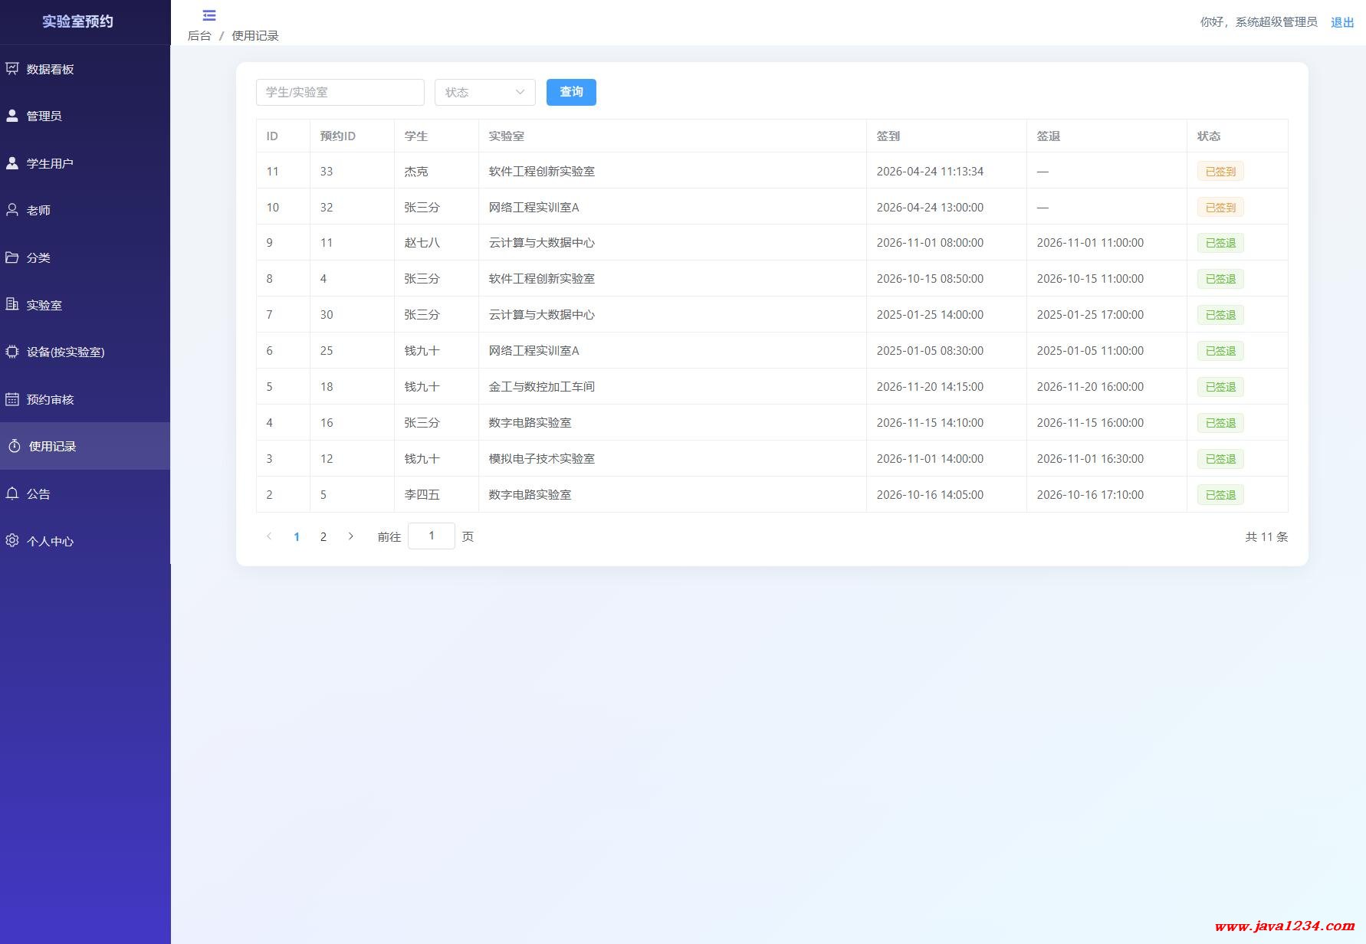Screen dimensions: 1366x944
Task: Focus the student/lab (学生/实验室) search field
Action: click(x=340, y=92)
